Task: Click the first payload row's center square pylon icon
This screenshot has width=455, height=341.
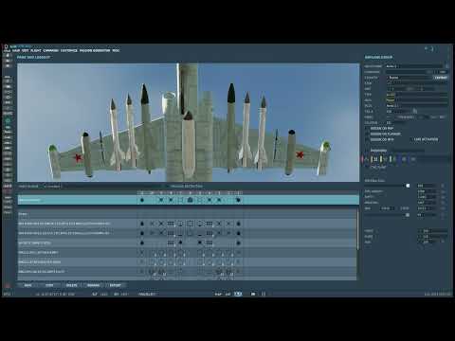Action: coord(190,224)
